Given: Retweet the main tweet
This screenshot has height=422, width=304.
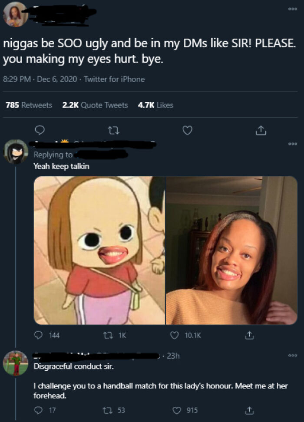Looking at the screenshot, I should (x=113, y=131).
